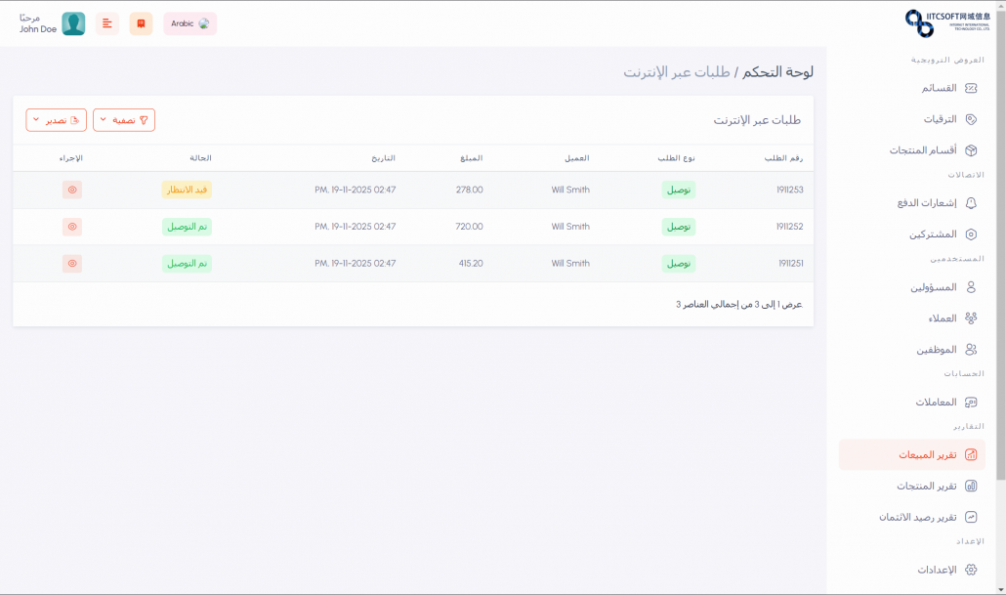Viewport: 1006px width, 595px height.
Task: Click the orange bookmark icon in the header
Action: pos(142,23)
